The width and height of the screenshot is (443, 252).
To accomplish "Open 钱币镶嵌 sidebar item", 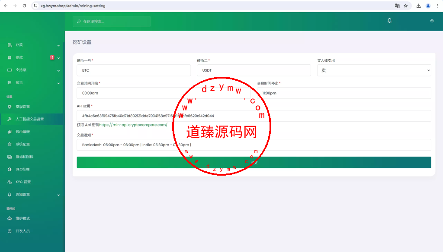I will (32, 132).
